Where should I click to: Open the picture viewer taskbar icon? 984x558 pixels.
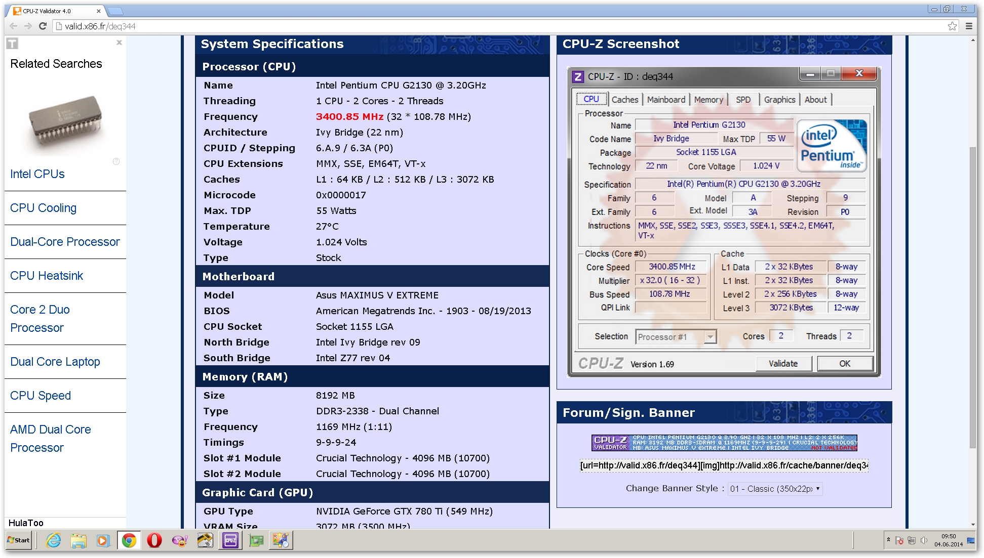tap(281, 541)
